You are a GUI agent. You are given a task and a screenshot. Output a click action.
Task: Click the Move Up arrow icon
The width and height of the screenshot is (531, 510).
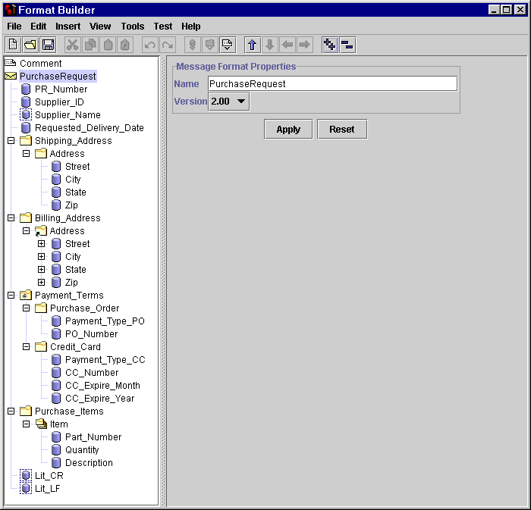(253, 45)
